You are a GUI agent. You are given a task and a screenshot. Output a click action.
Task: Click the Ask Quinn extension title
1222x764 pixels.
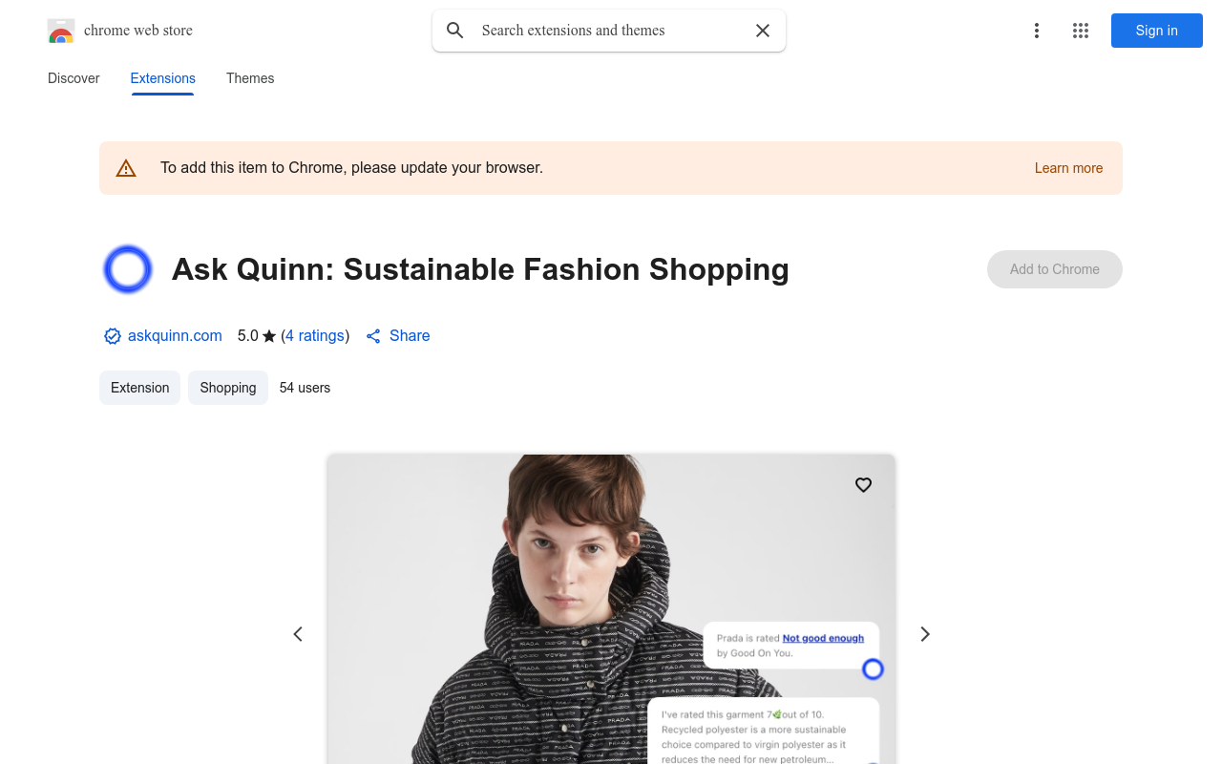[480, 269]
